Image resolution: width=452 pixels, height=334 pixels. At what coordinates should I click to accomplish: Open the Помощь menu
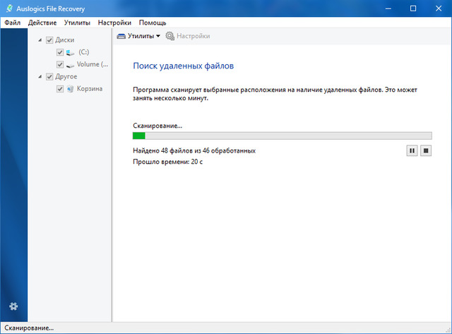[153, 23]
